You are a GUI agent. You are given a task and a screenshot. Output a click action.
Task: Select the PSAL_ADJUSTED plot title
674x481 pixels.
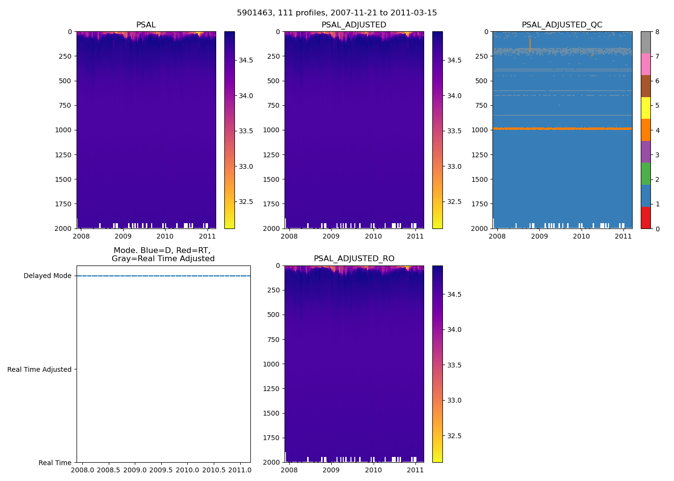click(x=354, y=25)
